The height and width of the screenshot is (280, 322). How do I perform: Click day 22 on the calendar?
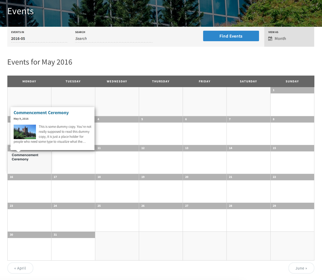click(x=292, y=191)
